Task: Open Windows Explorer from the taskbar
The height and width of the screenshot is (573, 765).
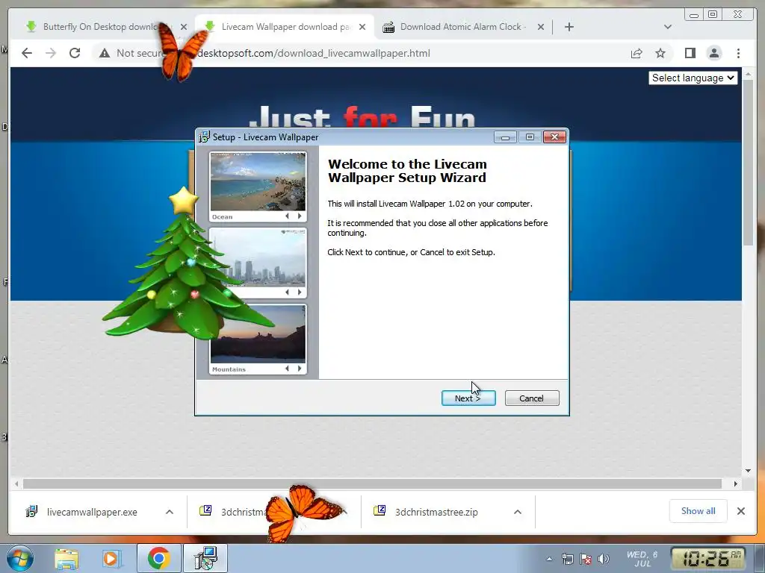Action: pos(66,558)
